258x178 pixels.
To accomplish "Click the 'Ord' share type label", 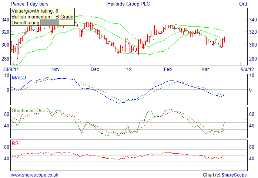I will pyautogui.click(x=243, y=4).
